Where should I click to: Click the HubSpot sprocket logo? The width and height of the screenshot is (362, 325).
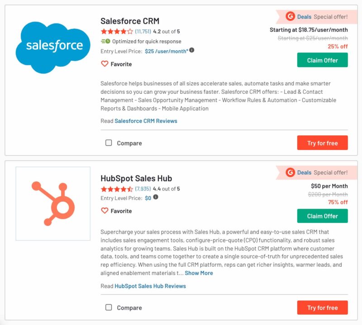click(x=53, y=204)
